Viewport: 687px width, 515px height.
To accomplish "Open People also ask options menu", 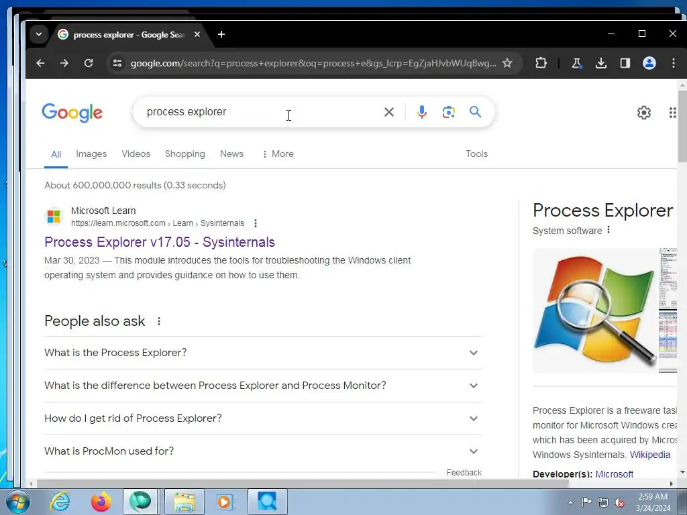I will coord(159,321).
